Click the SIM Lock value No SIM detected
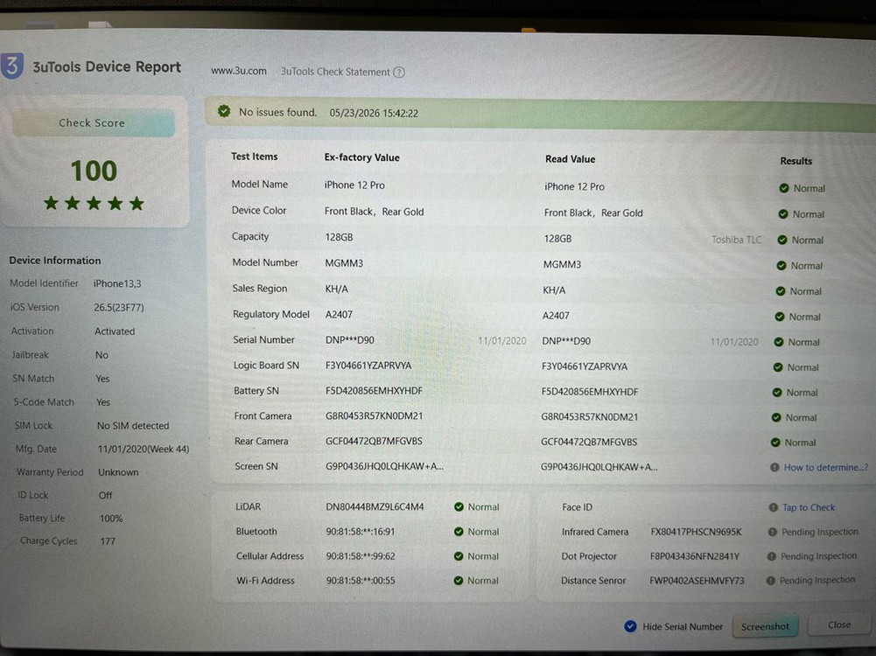 133,425
